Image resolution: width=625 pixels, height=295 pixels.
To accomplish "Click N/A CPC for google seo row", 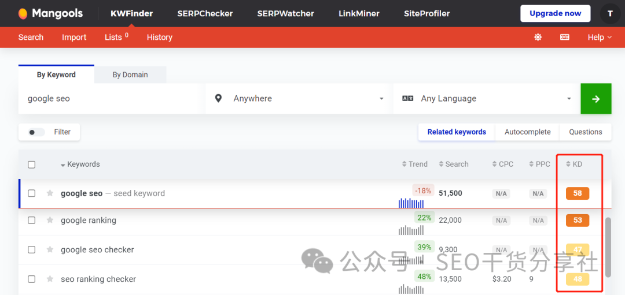I will (x=501, y=193).
